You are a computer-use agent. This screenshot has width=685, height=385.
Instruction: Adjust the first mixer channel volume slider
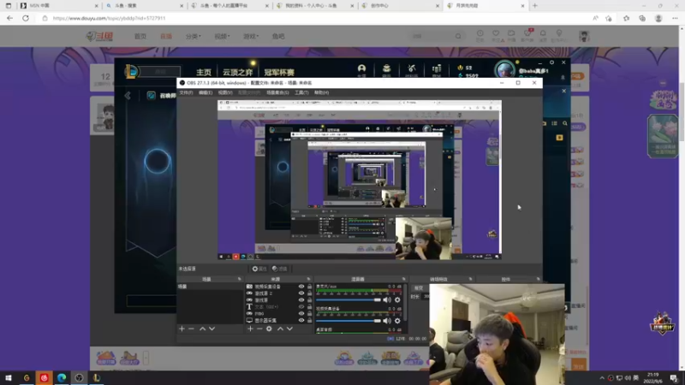tap(348, 300)
